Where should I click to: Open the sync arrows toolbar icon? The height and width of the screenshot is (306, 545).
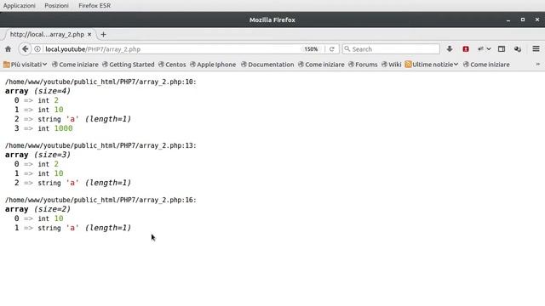point(480,49)
